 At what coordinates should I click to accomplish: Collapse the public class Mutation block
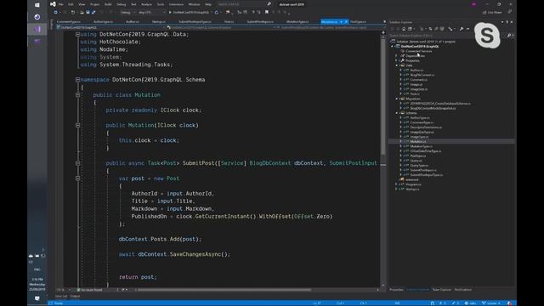77,95
